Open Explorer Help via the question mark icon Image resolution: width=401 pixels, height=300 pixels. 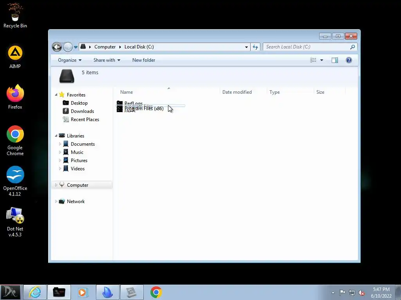click(349, 60)
